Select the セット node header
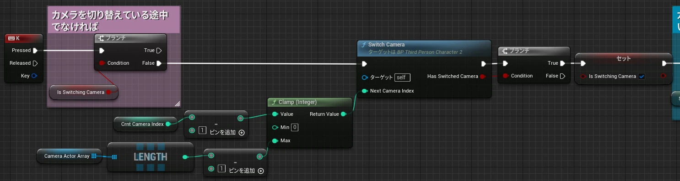Viewport: 680px width, 181px height. 624,58
